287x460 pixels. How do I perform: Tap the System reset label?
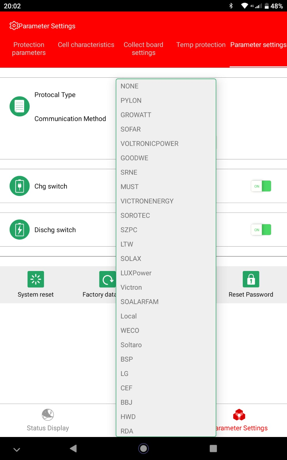[x=36, y=294]
